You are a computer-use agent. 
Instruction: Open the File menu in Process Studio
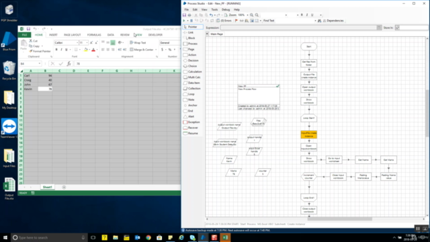187,9
